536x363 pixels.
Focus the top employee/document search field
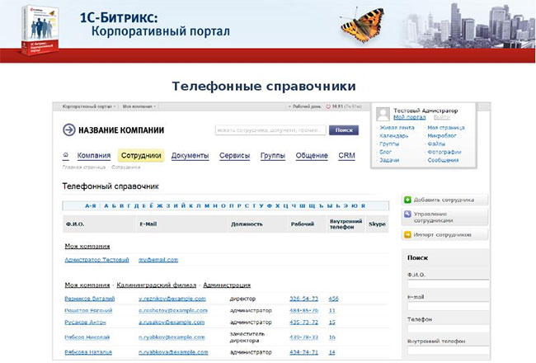point(270,130)
